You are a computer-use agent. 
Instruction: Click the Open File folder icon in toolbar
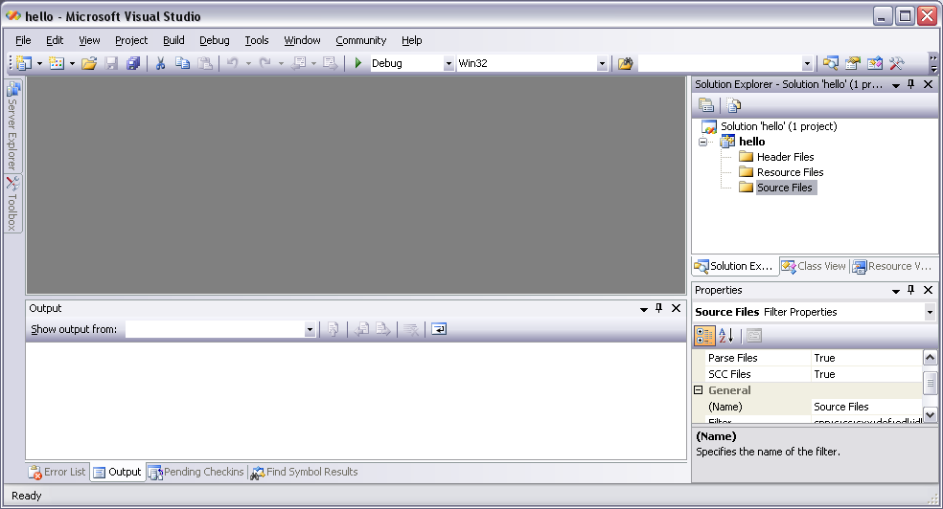[x=89, y=63]
